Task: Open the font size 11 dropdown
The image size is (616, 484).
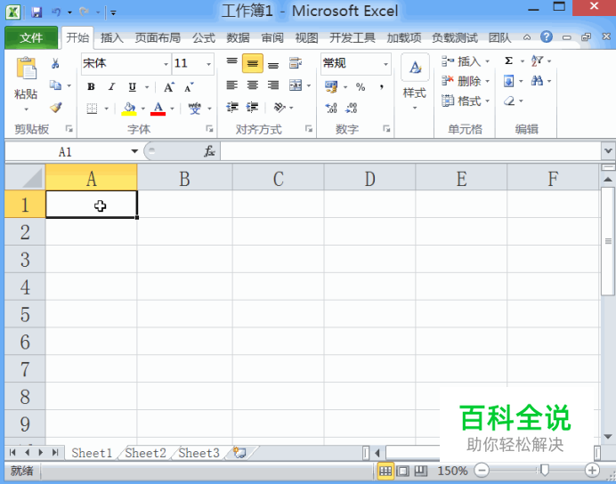Action: tap(208, 63)
